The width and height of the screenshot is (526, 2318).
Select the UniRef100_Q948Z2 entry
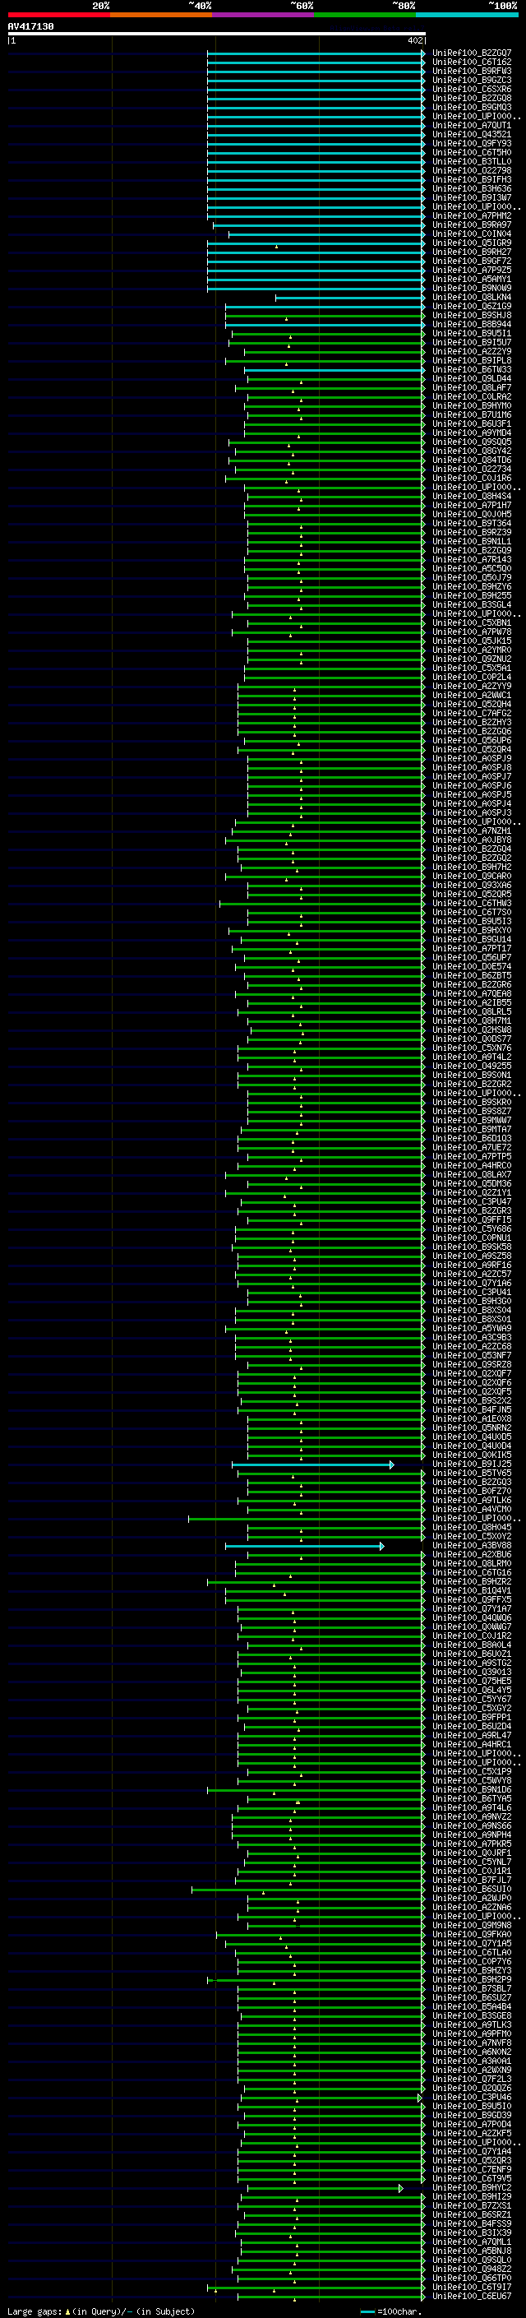coord(472,2270)
